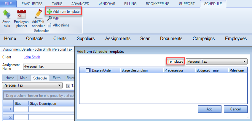Switch to assignment Main tab

tap(24, 78)
